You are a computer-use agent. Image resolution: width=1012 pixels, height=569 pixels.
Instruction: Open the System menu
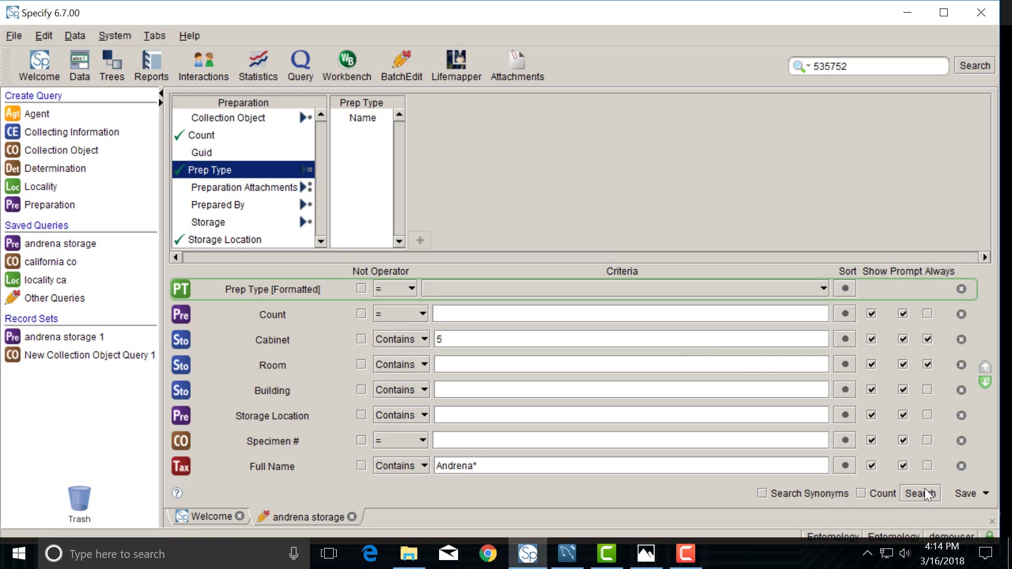point(114,35)
